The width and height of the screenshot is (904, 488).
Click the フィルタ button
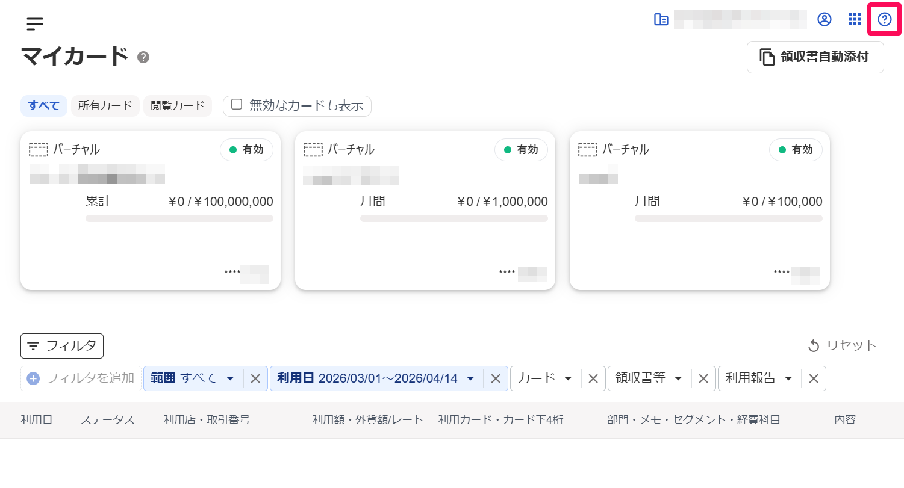[x=62, y=346]
